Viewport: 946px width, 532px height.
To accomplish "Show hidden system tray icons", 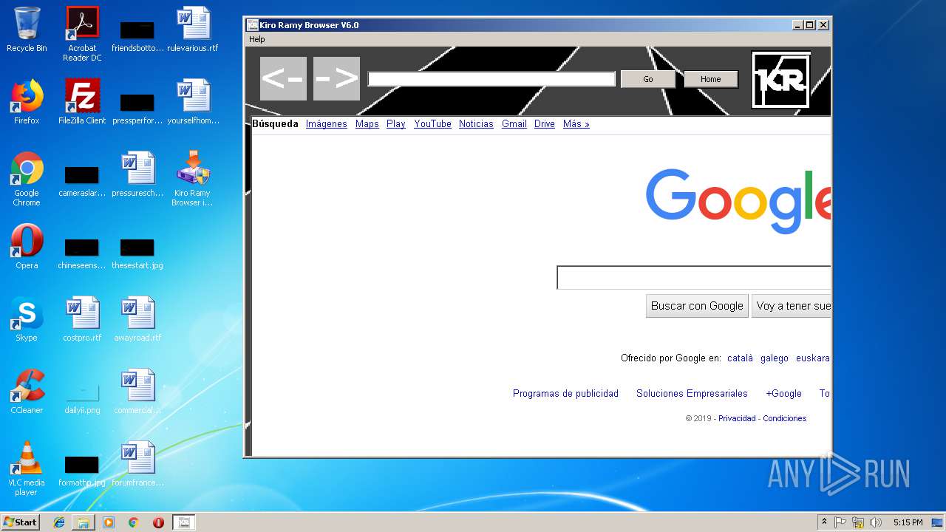I will [x=825, y=522].
